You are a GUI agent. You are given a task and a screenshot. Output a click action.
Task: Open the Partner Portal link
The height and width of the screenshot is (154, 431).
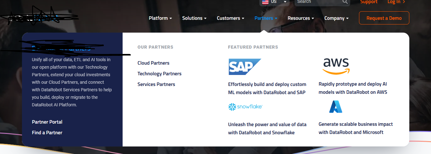(x=47, y=122)
